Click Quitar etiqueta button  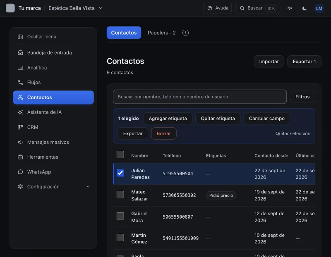[218, 119]
